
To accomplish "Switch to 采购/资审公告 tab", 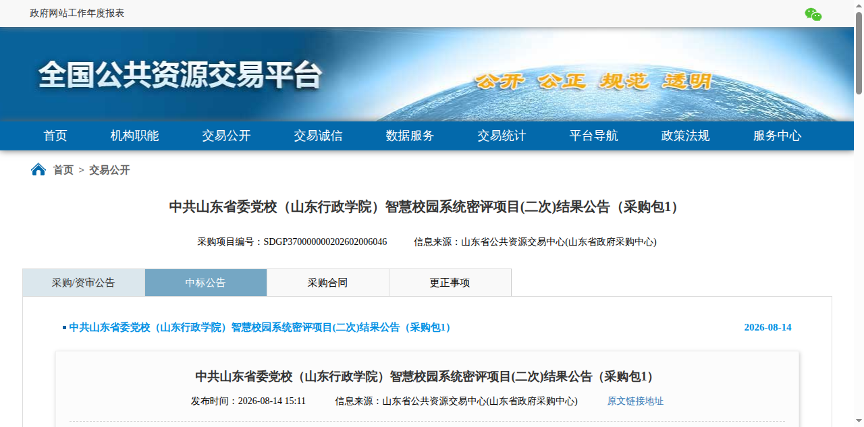I will pos(84,283).
